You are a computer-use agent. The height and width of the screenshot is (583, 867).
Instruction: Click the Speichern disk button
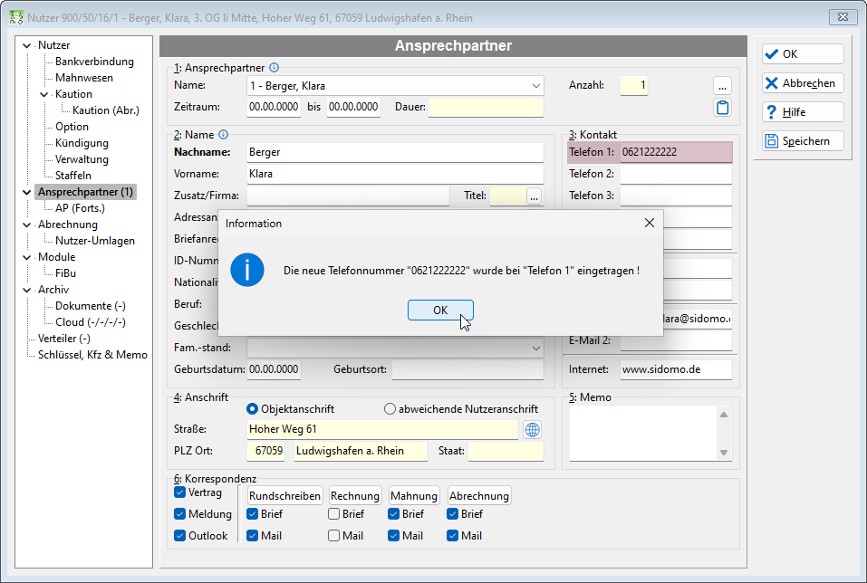(803, 141)
